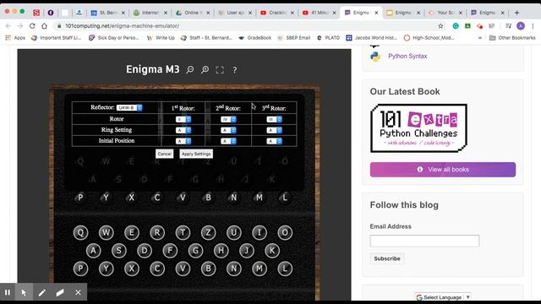Open a new browser tab
541x304 pixels.
[x=516, y=13]
